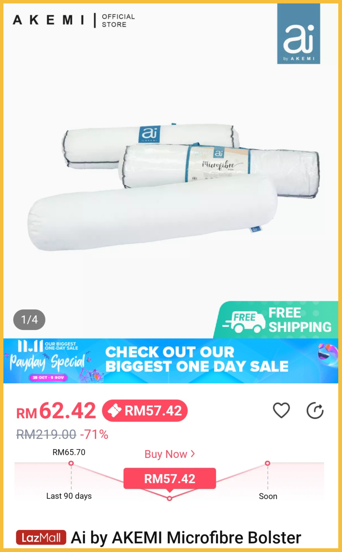
Task: Tap the RM57.42 voucher price tag
Action: tap(145, 410)
